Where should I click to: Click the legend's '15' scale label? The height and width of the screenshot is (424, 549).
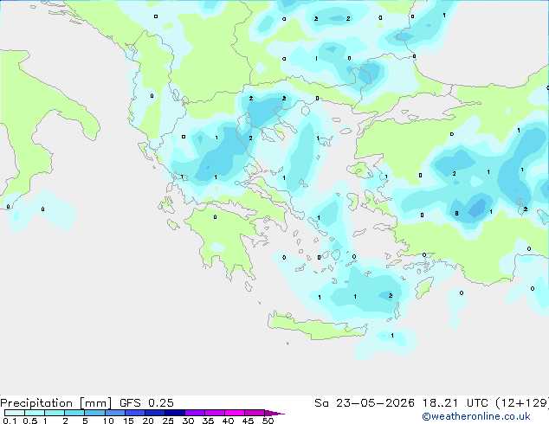[x=128, y=421]
